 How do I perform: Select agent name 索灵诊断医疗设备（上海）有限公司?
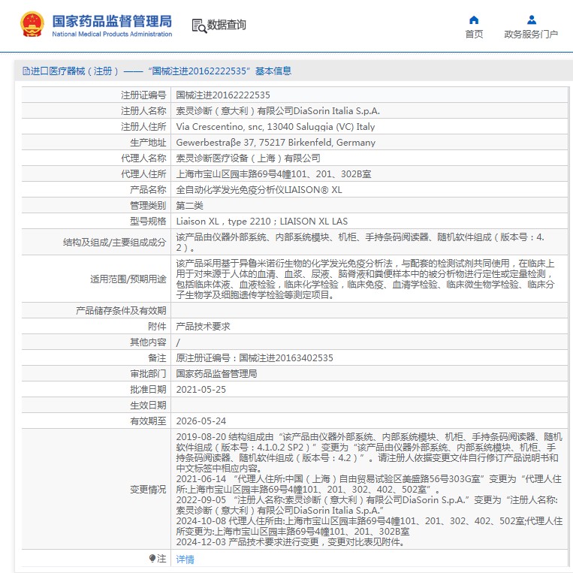click(248, 158)
